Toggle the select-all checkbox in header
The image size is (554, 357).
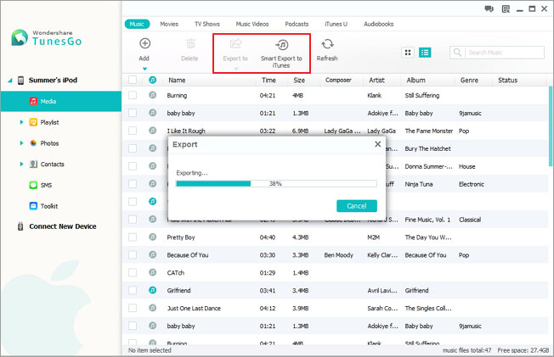click(x=133, y=80)
